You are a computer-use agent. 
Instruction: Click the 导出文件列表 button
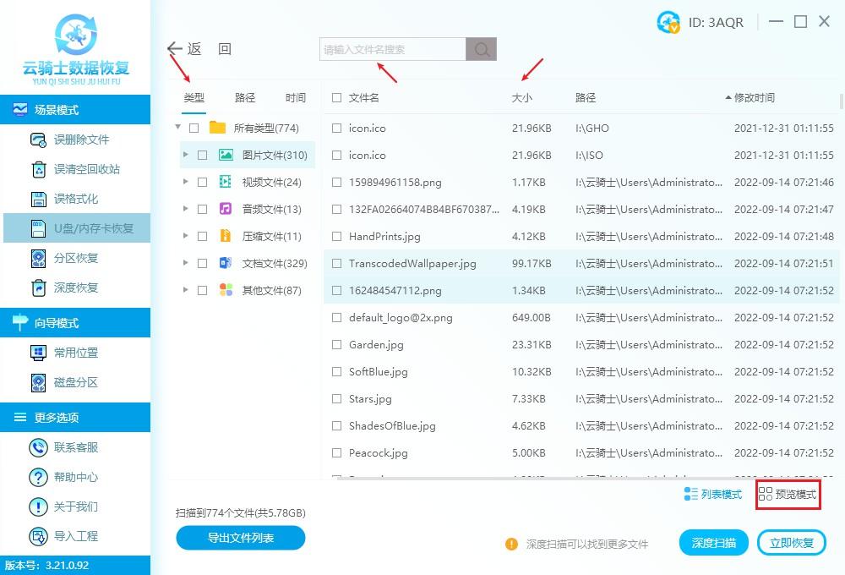tap(240, 538)
